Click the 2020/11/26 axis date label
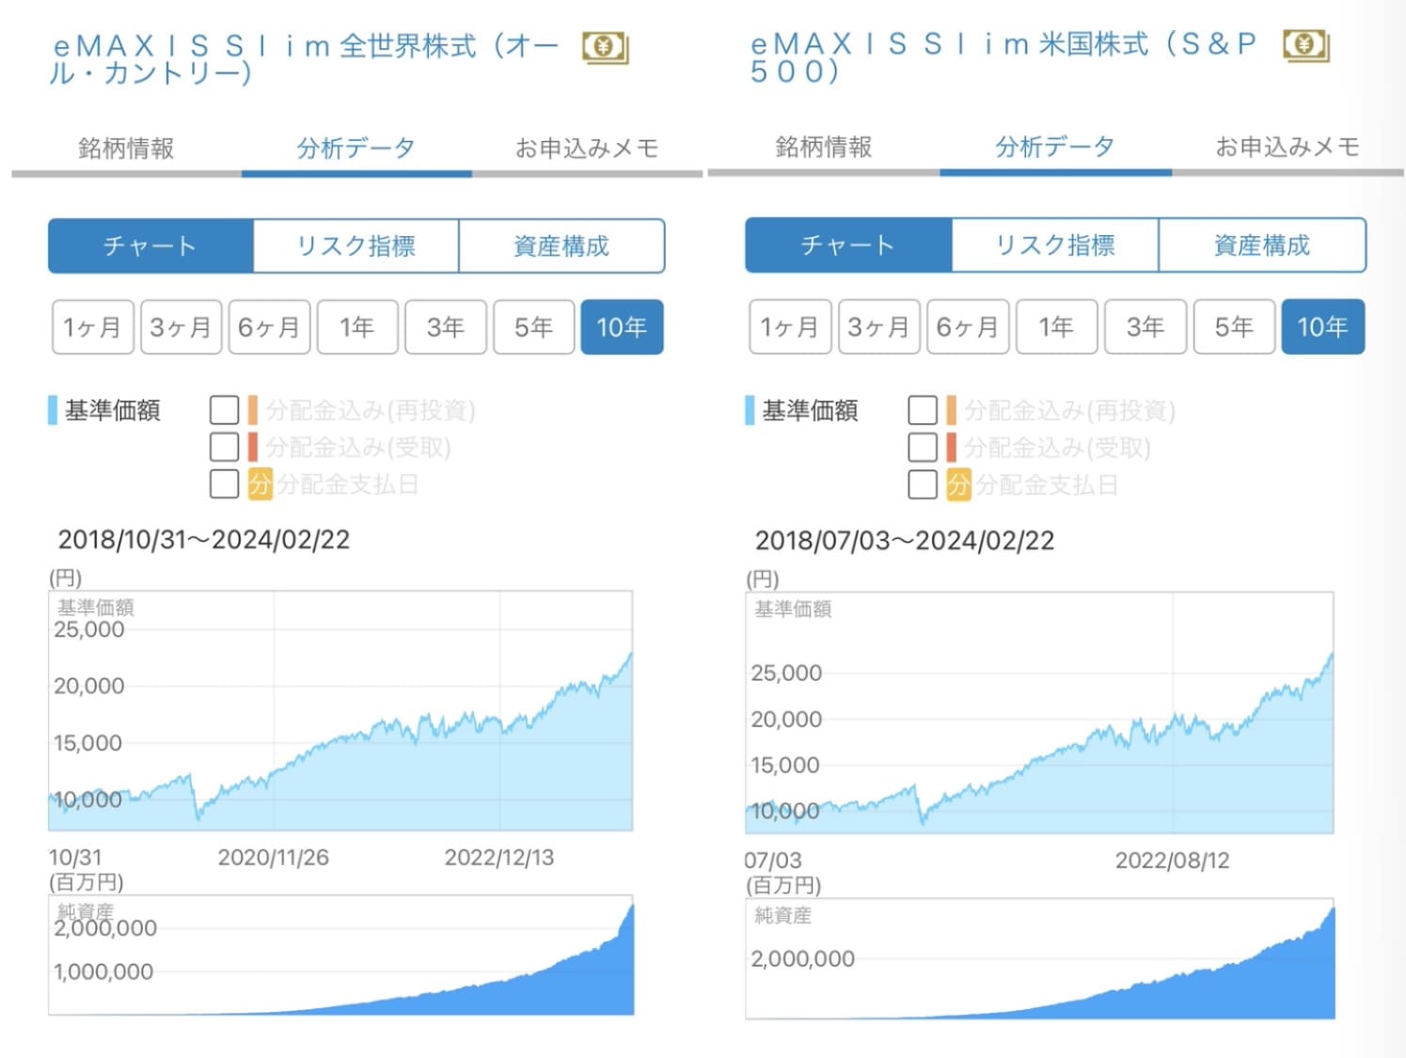Screen dimensions: 1406x1058 pyautogui.click(x=274, y=858)
